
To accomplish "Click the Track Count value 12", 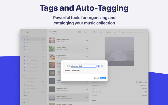I will coord(146,92).
